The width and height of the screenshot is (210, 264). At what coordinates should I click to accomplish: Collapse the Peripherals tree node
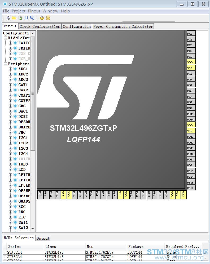pyautogui.click(x=6, y=64)
